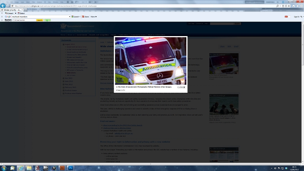Open Favorites with the star icon
The width and height of the screenshot is (304, 171).
pyautogui.click(x=298, y=6)
